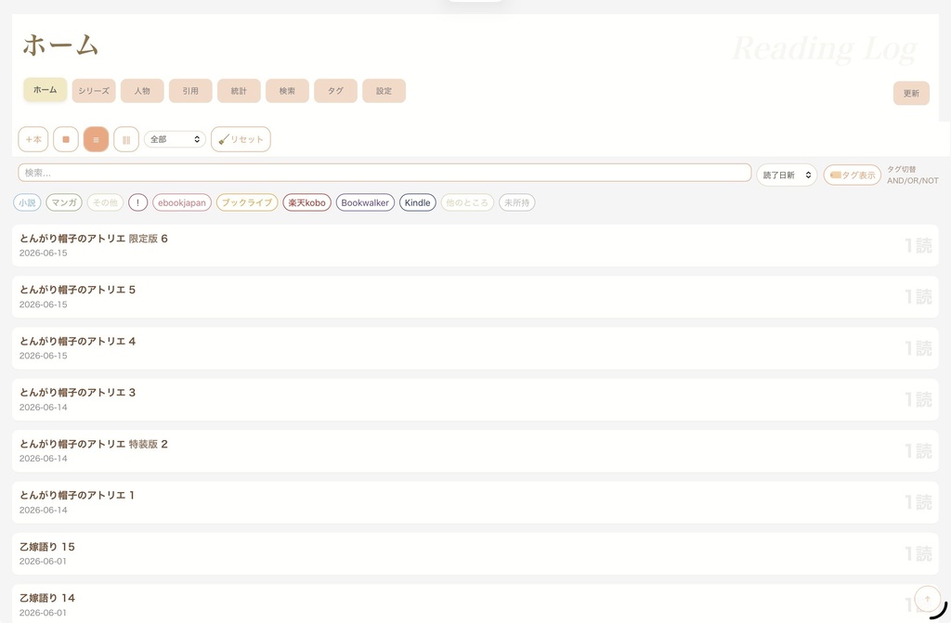
Task: Enable the Kindle tag filter
Action: coord(417,202)
